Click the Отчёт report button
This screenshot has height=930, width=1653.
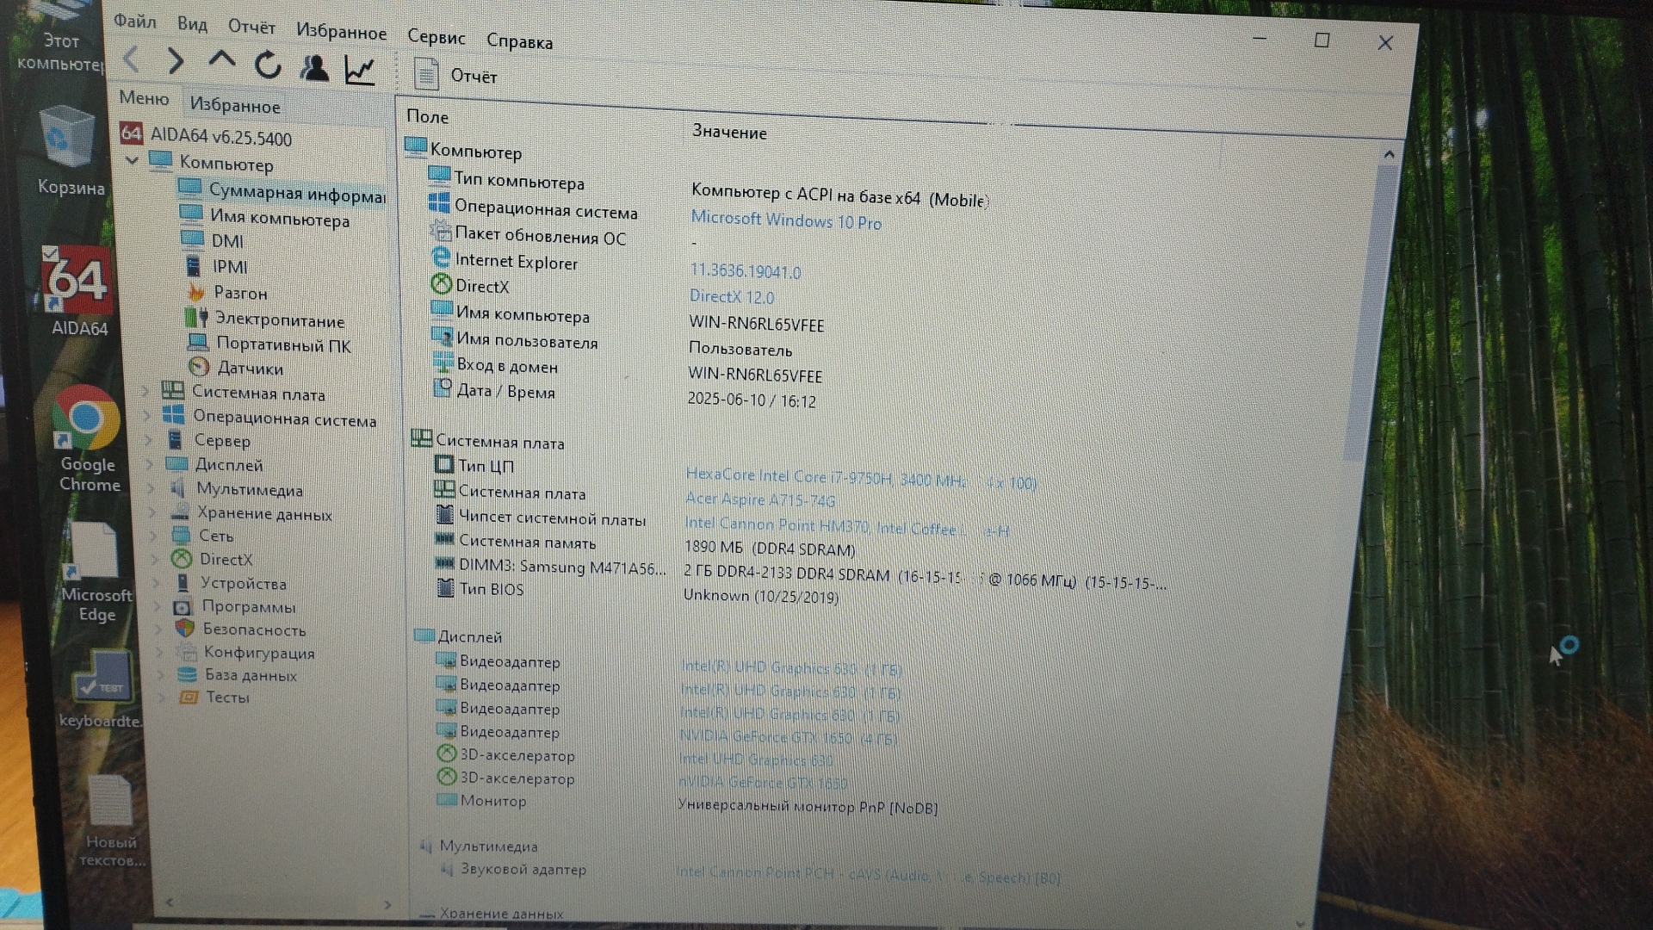(455, 76)
